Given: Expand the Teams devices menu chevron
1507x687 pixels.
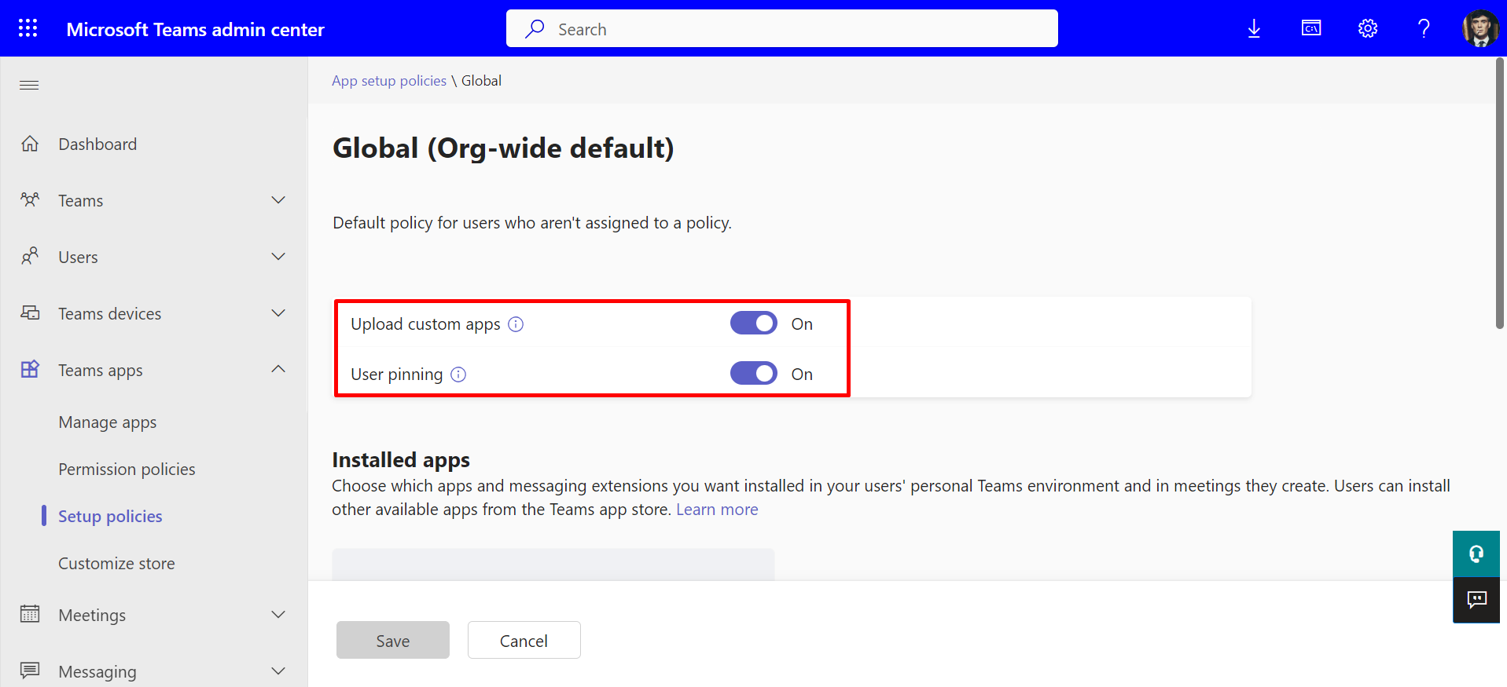Looking at the screenshot, I should click(278, 313).
